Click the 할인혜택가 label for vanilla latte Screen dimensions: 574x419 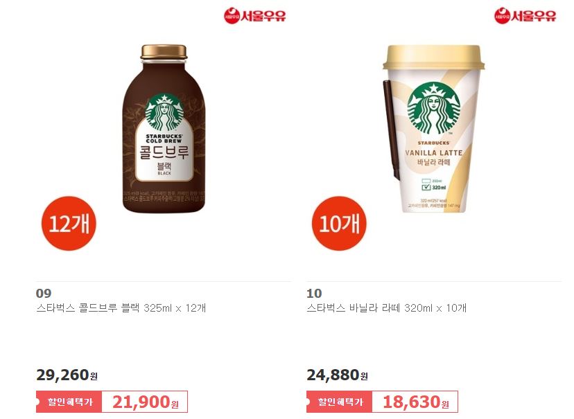click(340, 402)
